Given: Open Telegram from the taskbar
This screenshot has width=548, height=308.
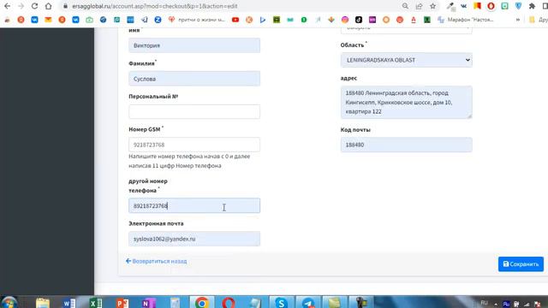Looking at the screenshot, I should 308,302.
